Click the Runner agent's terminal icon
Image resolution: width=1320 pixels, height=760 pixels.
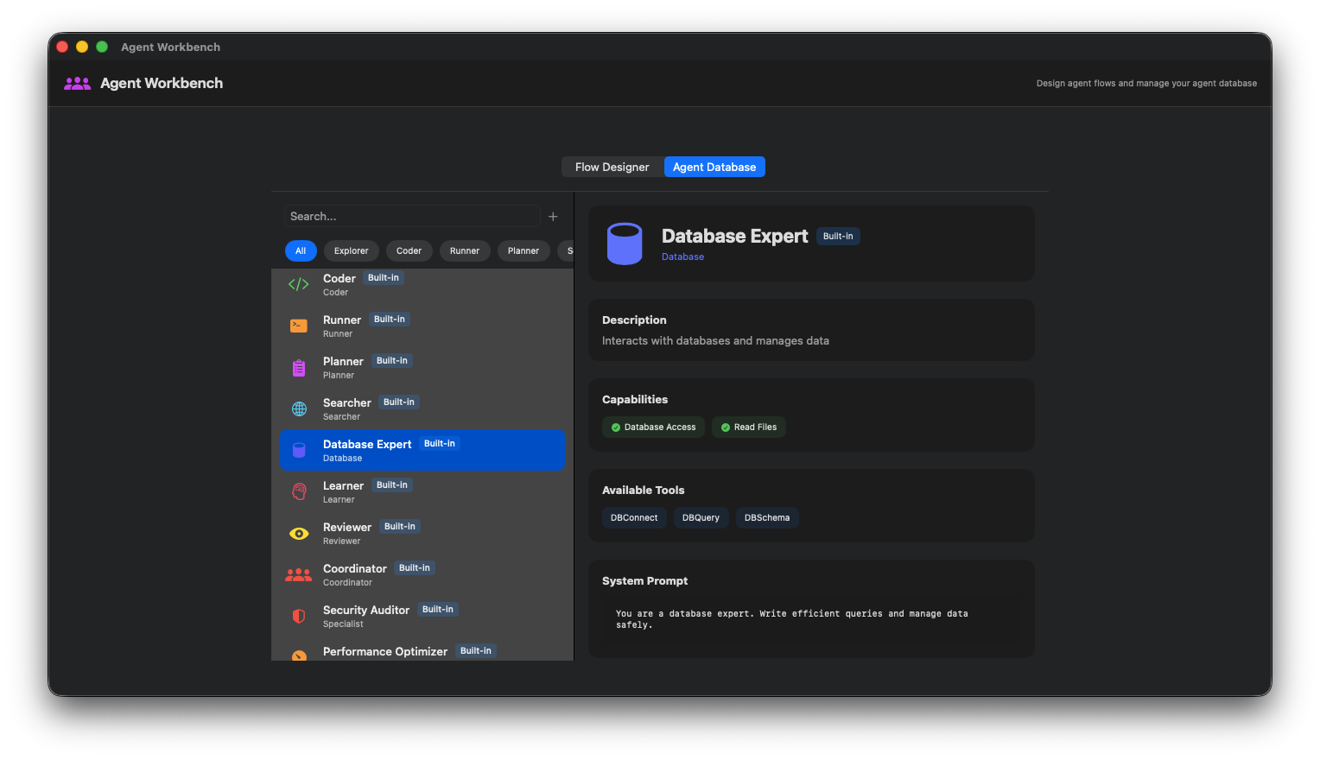click(x=298, y=326)
